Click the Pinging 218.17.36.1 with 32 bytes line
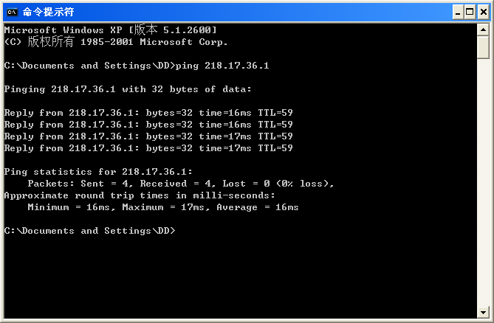This screenshot has width=494, height=323. pos(128,89)
